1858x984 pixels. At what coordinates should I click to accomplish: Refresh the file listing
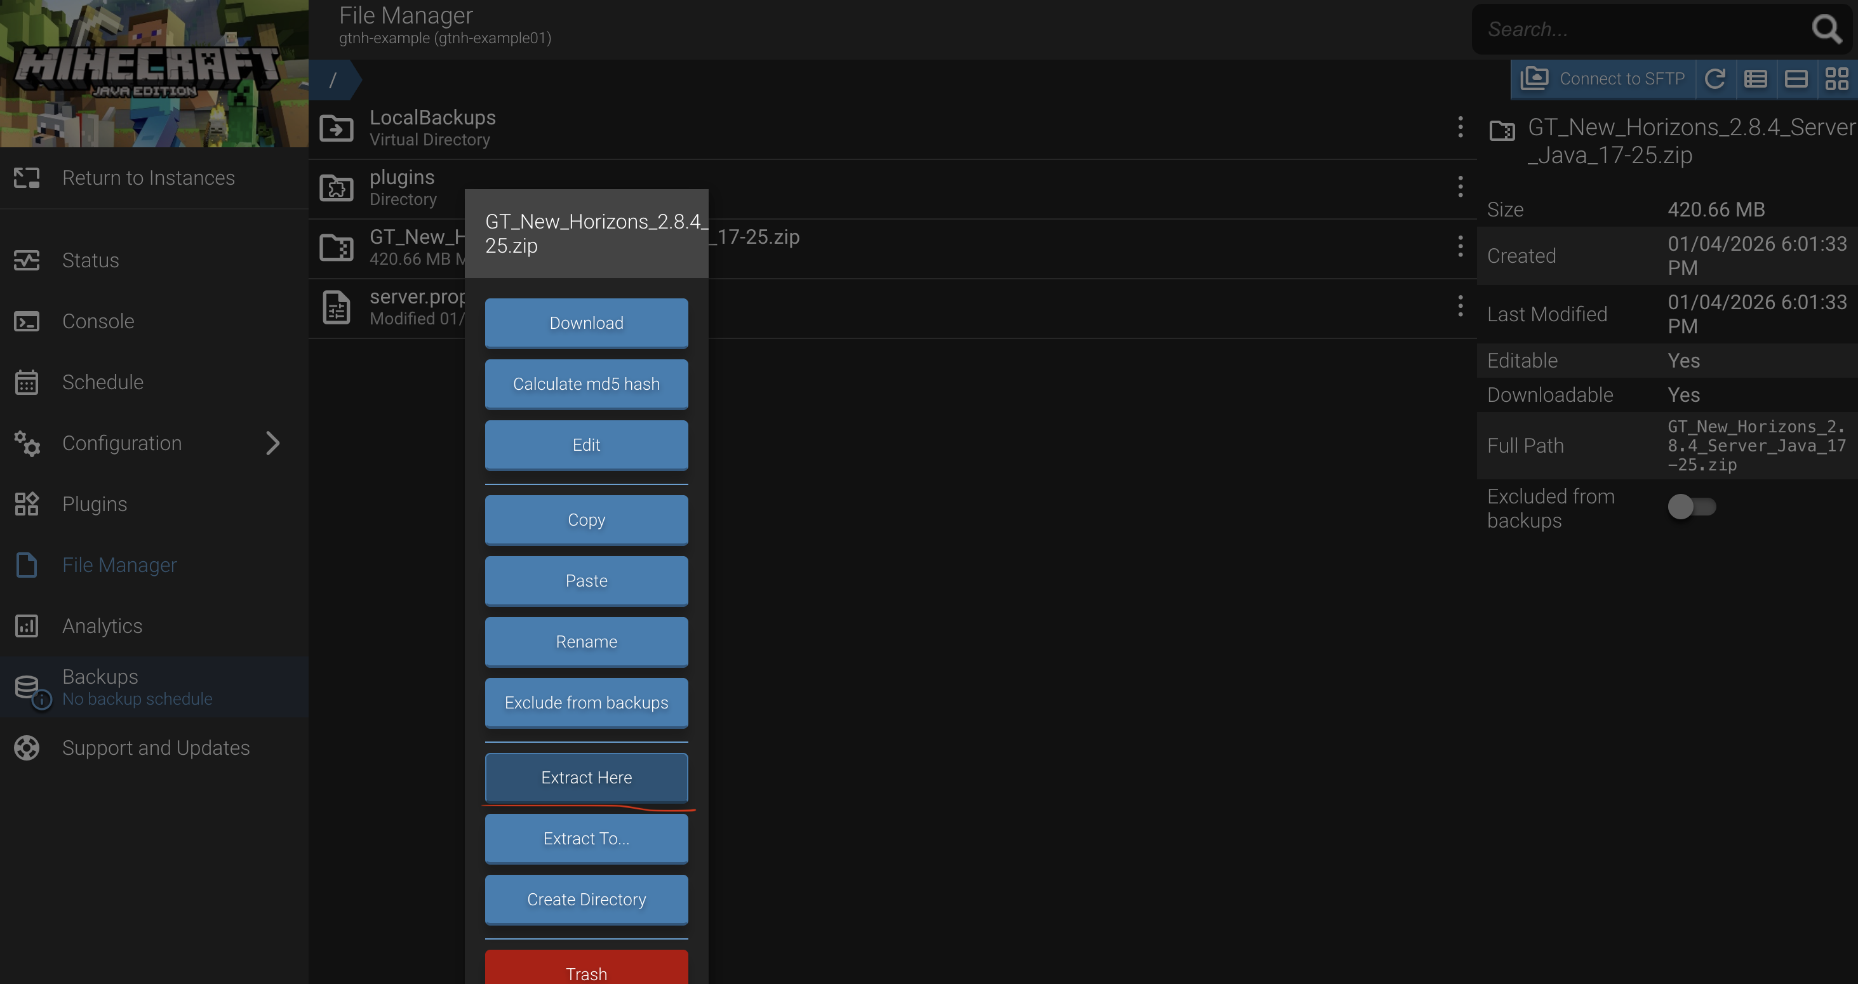(1715, 78)
